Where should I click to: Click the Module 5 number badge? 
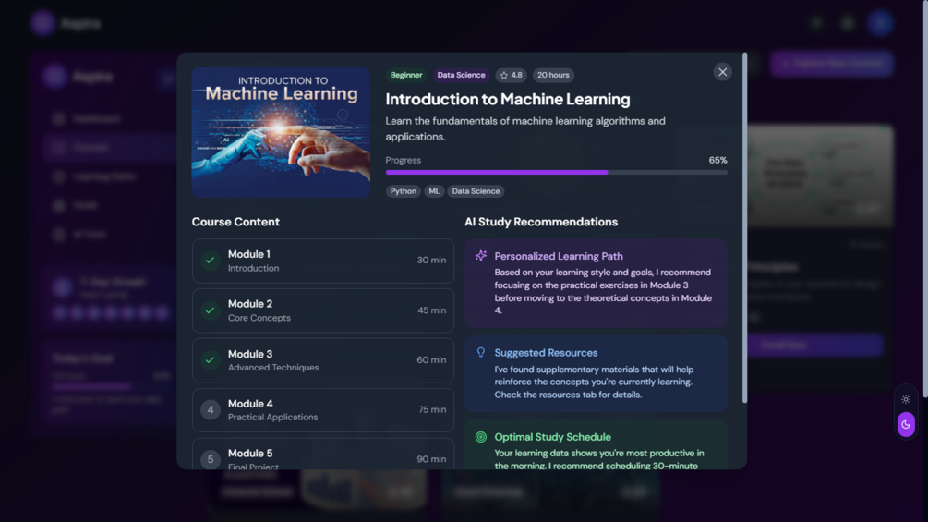coord(211,459)
